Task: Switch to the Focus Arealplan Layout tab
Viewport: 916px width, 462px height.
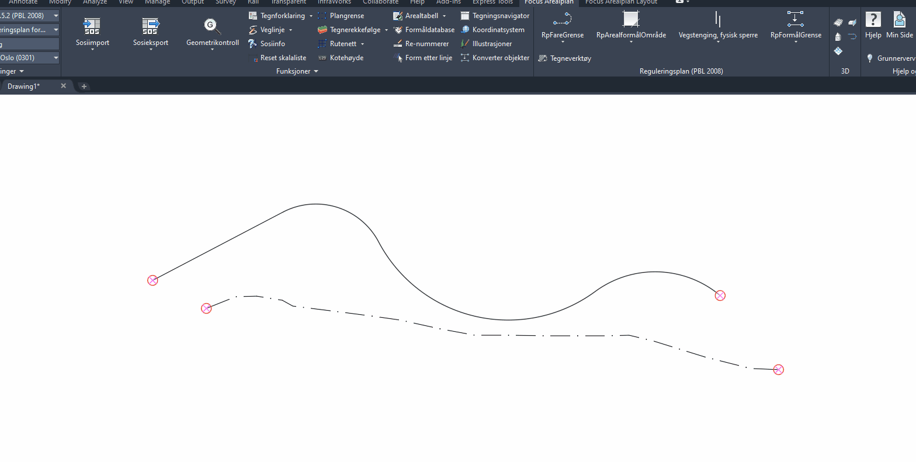Action: pos(621,2)
